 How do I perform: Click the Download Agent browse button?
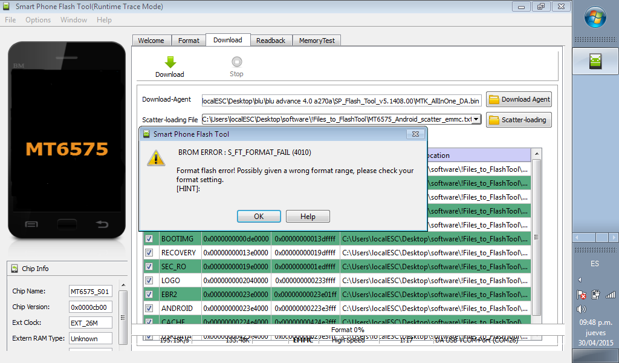coord(519,100)
